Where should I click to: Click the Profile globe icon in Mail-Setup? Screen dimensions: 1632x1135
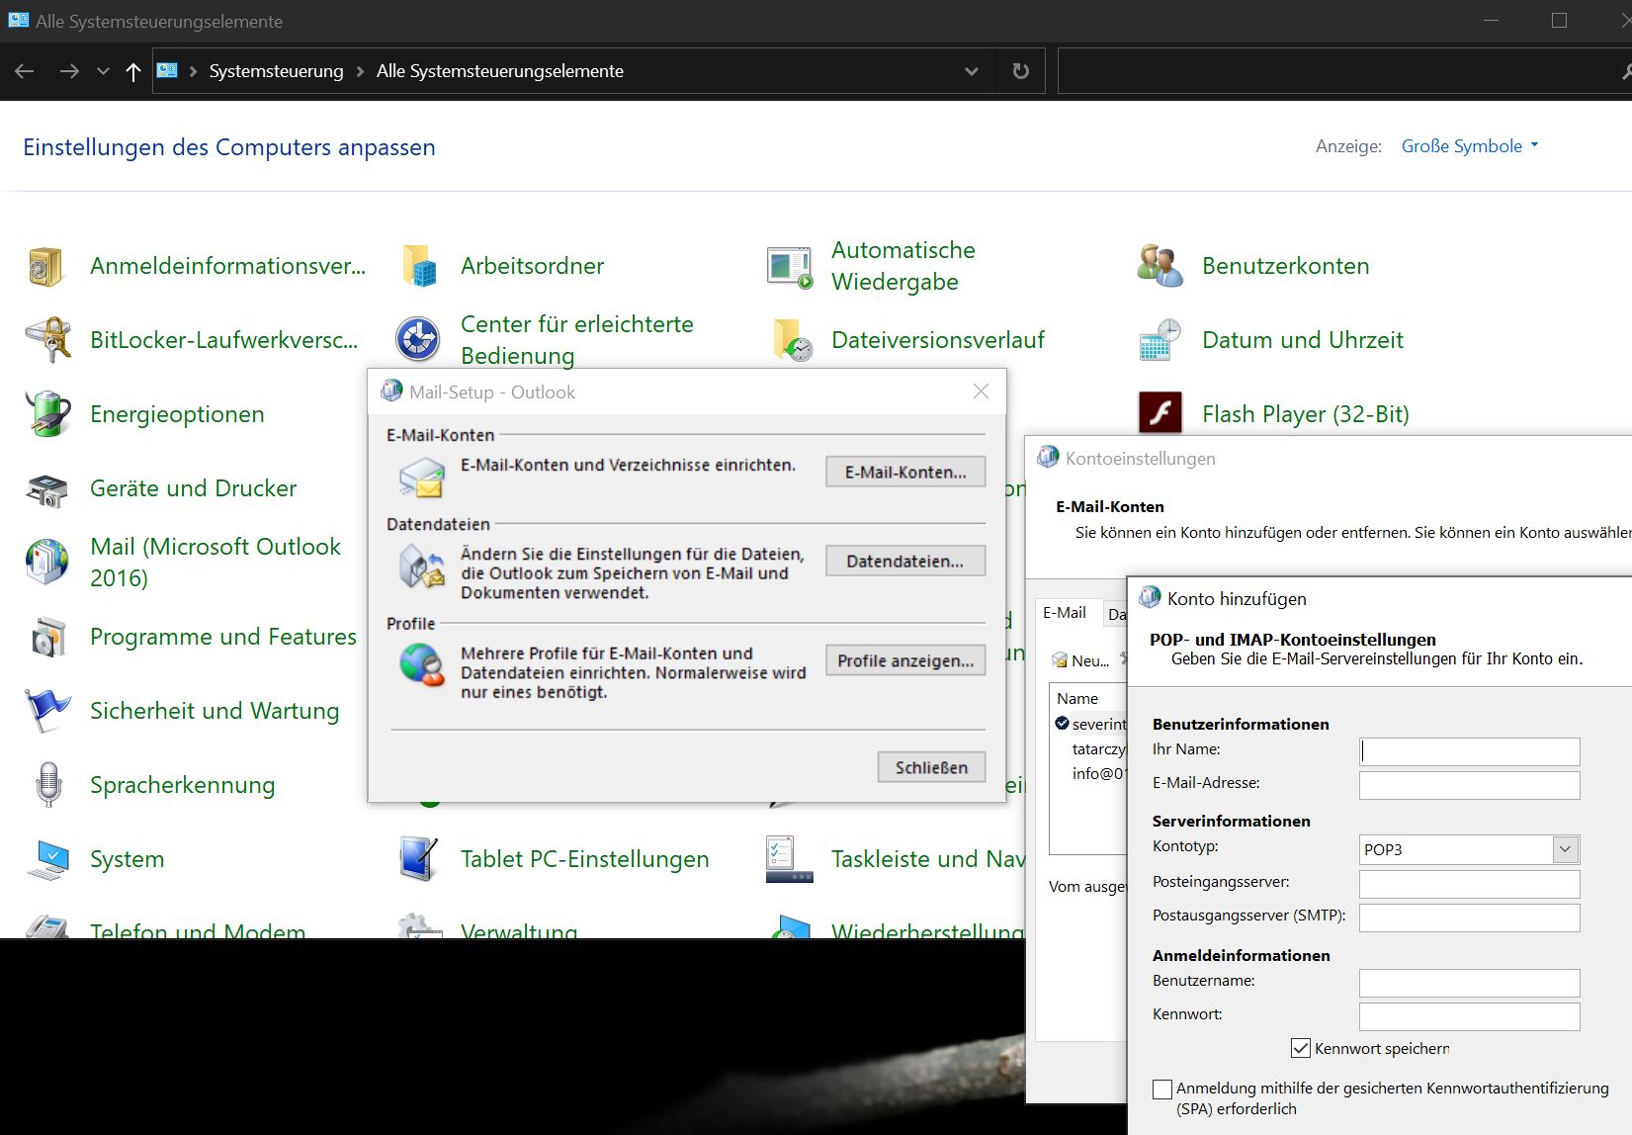click(x=422, y=664)
